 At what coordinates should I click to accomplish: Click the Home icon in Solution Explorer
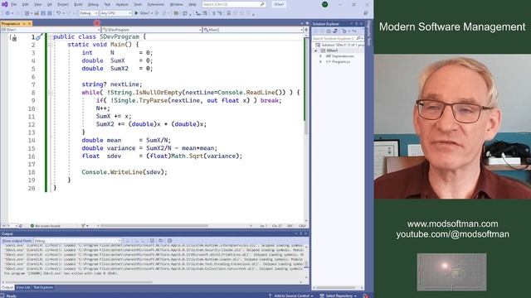pos(329,31)
